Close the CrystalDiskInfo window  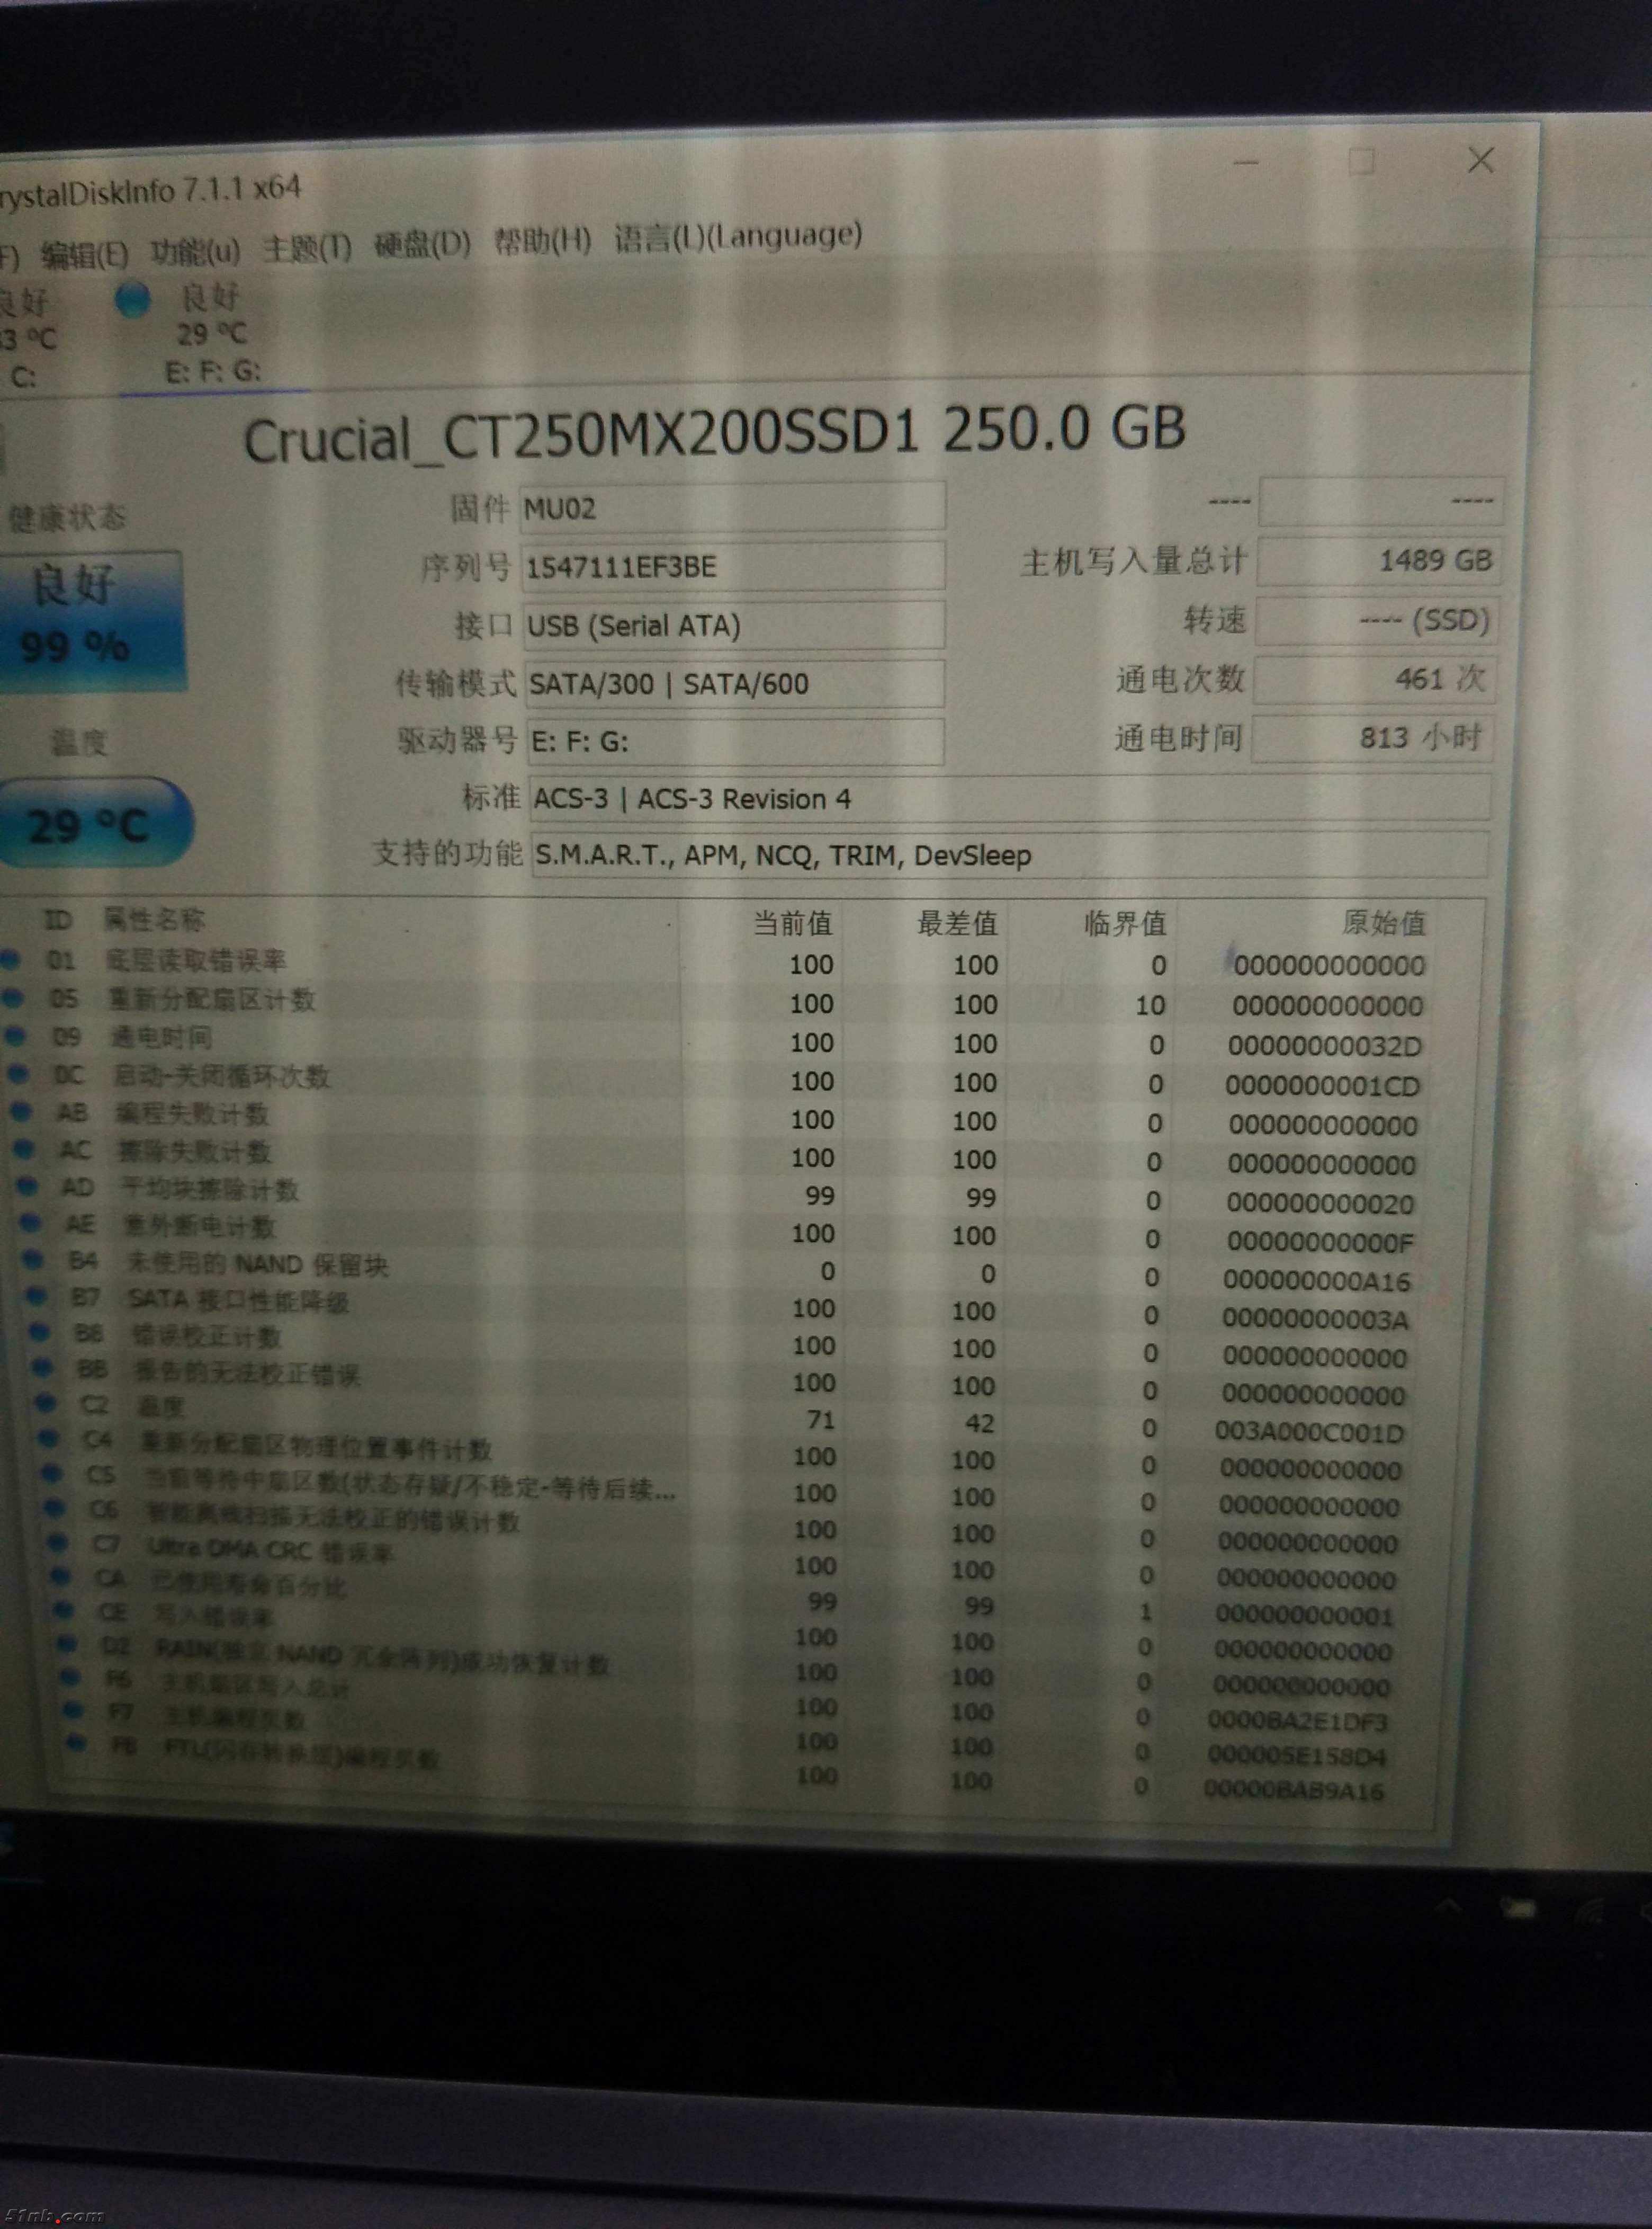tap(1480, 160)
